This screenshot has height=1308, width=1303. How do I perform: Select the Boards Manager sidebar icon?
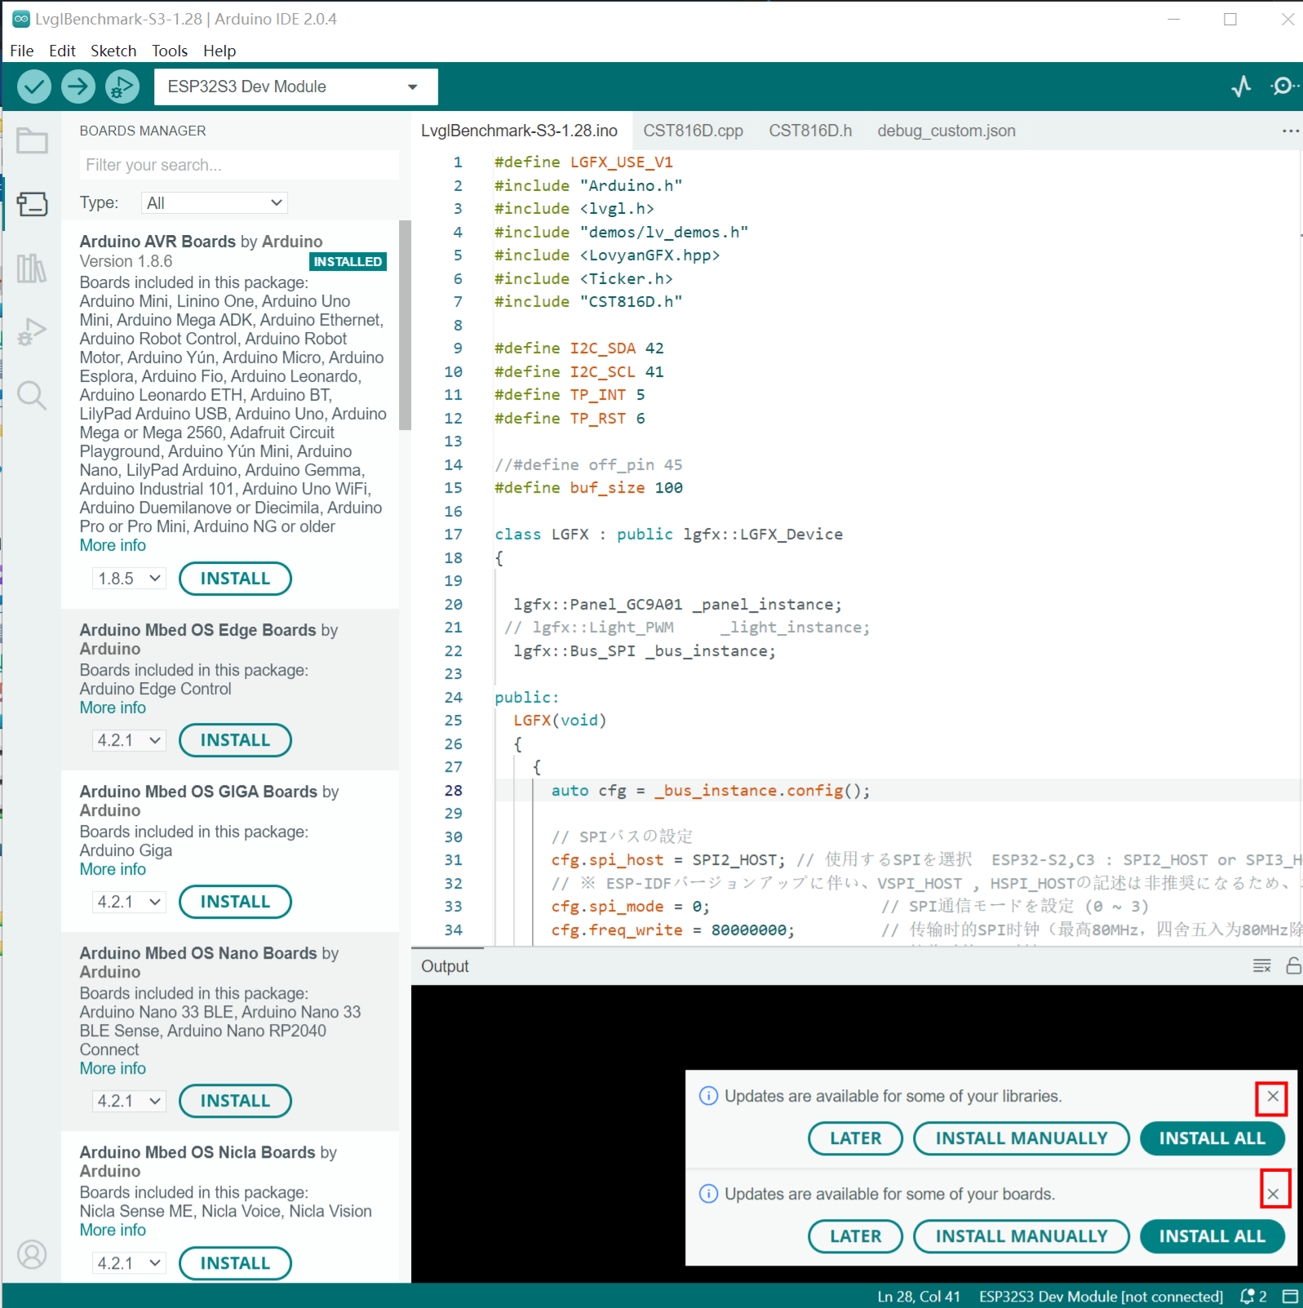pyautogui.click(x=32, y=204)
